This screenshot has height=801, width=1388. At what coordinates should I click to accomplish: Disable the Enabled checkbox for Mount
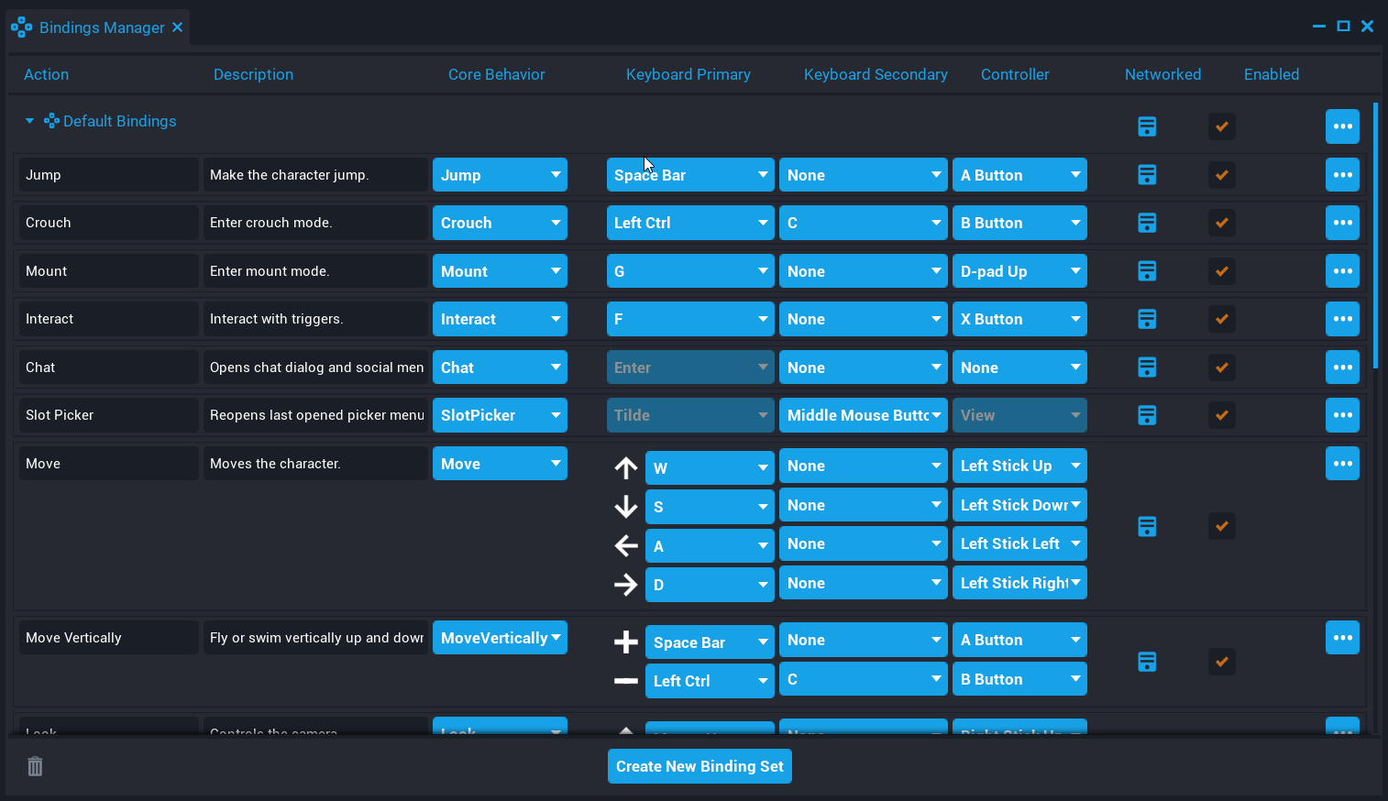pyautogui.click(x=1221, y=270)
